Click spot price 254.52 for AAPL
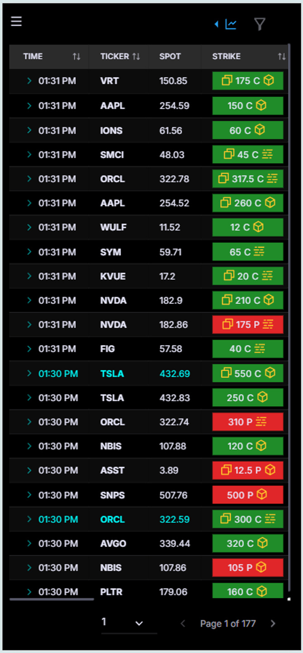303x653 pixels. (174, 203)
